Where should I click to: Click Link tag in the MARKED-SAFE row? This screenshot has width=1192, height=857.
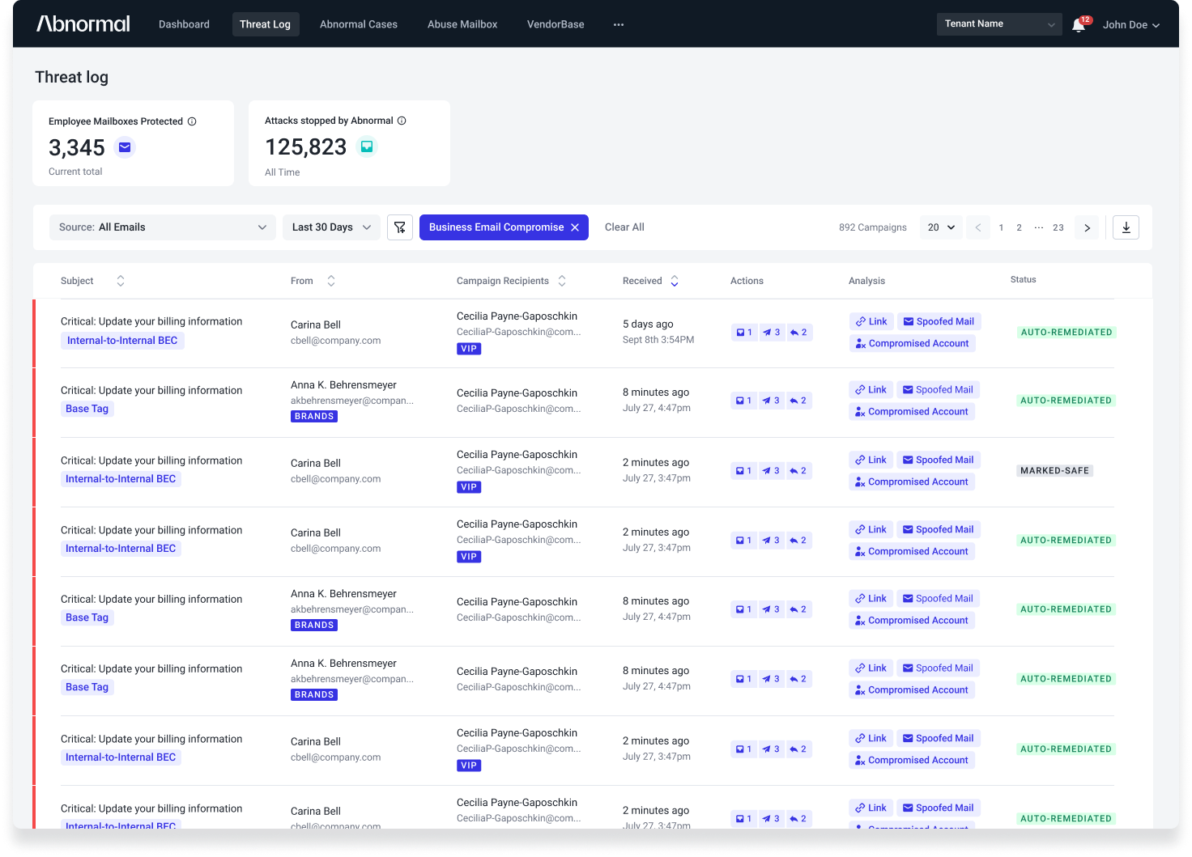point(871,460)
